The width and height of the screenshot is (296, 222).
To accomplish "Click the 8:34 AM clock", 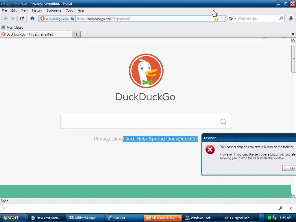I will tap(285, 218).
